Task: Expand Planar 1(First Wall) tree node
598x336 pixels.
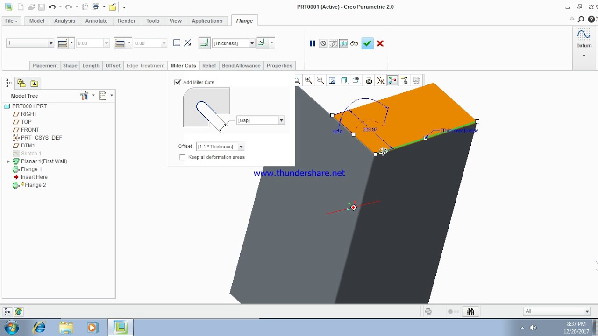Action: click(8, 161)
